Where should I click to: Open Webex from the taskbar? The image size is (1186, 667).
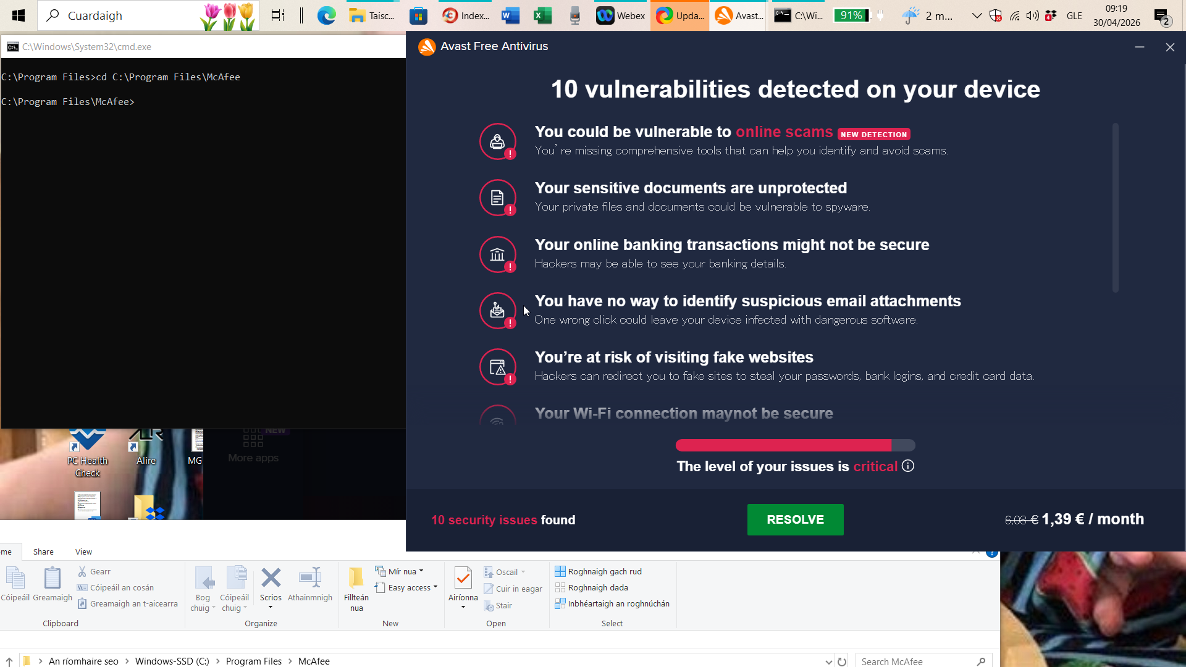click(621, 15)
